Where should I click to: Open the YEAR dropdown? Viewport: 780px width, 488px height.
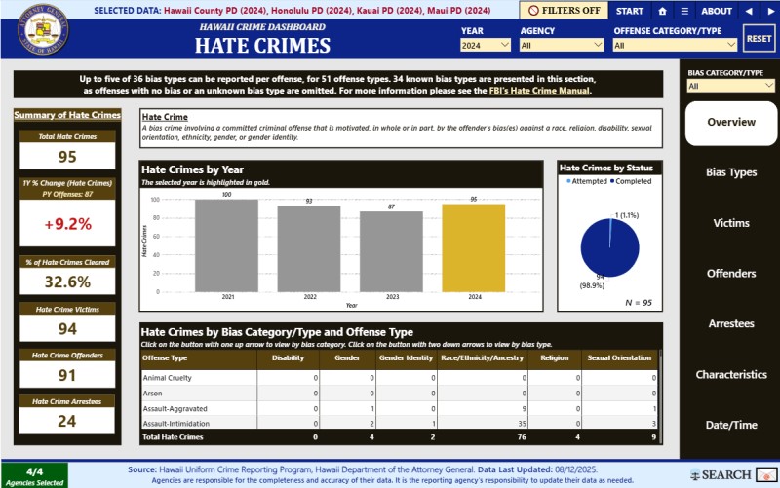click(x=486, y=45)
